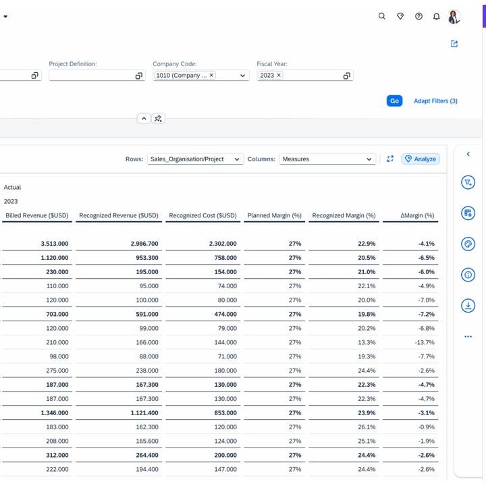The width and height of the screenshot is (486, 486).
Task: Pin the filter header bar
Action: [x=158, y=118]
